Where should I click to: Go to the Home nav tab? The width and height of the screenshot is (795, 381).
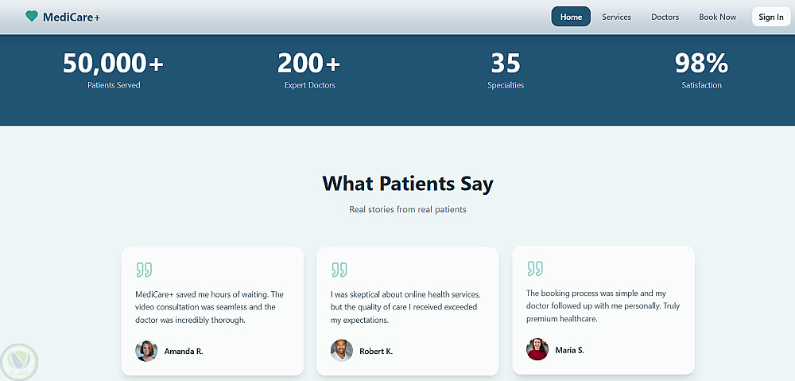pos(571,17)
